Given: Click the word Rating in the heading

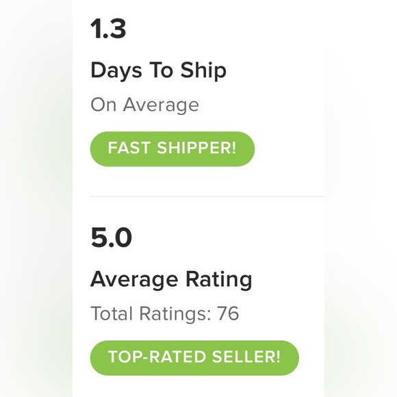Looking at the screenshot, I should point(219,280).
